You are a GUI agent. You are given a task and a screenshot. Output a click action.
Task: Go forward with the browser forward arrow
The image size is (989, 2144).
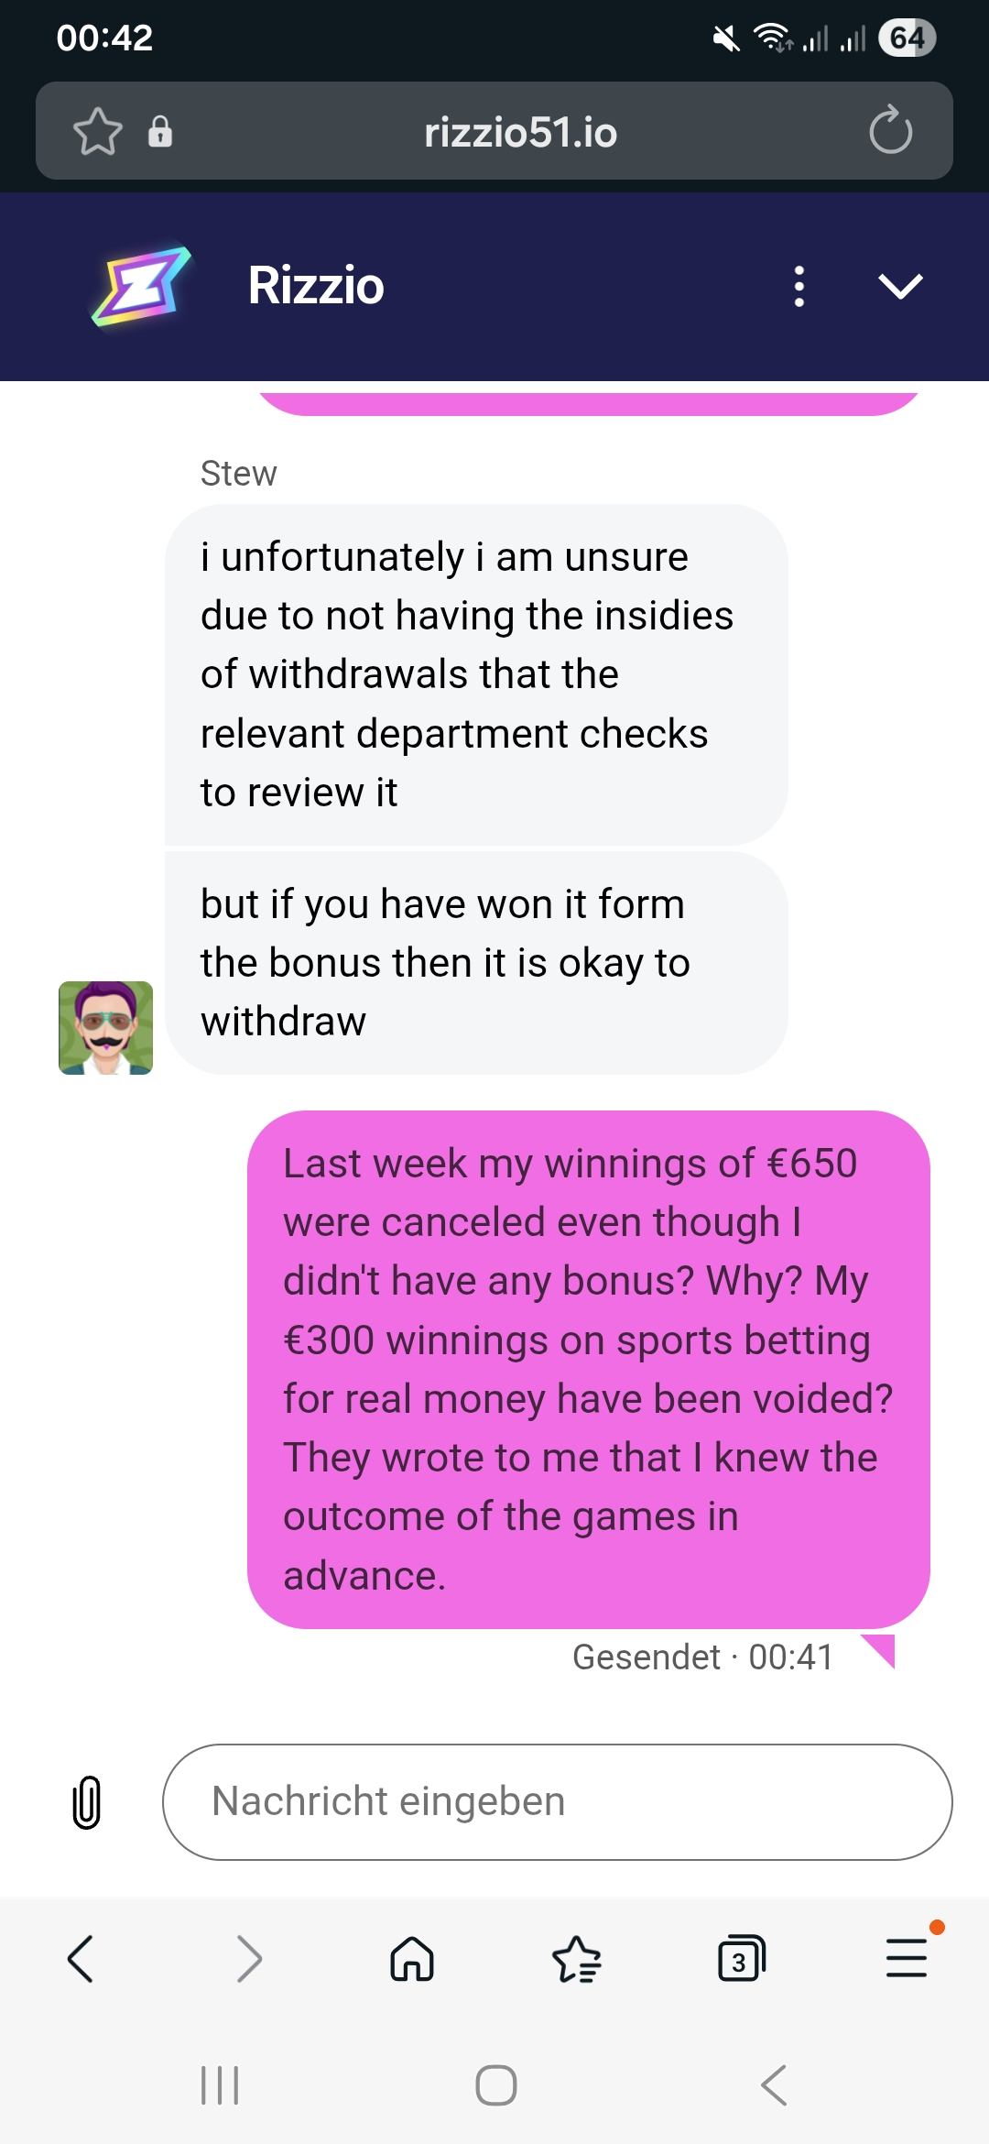pos(249,1959)
